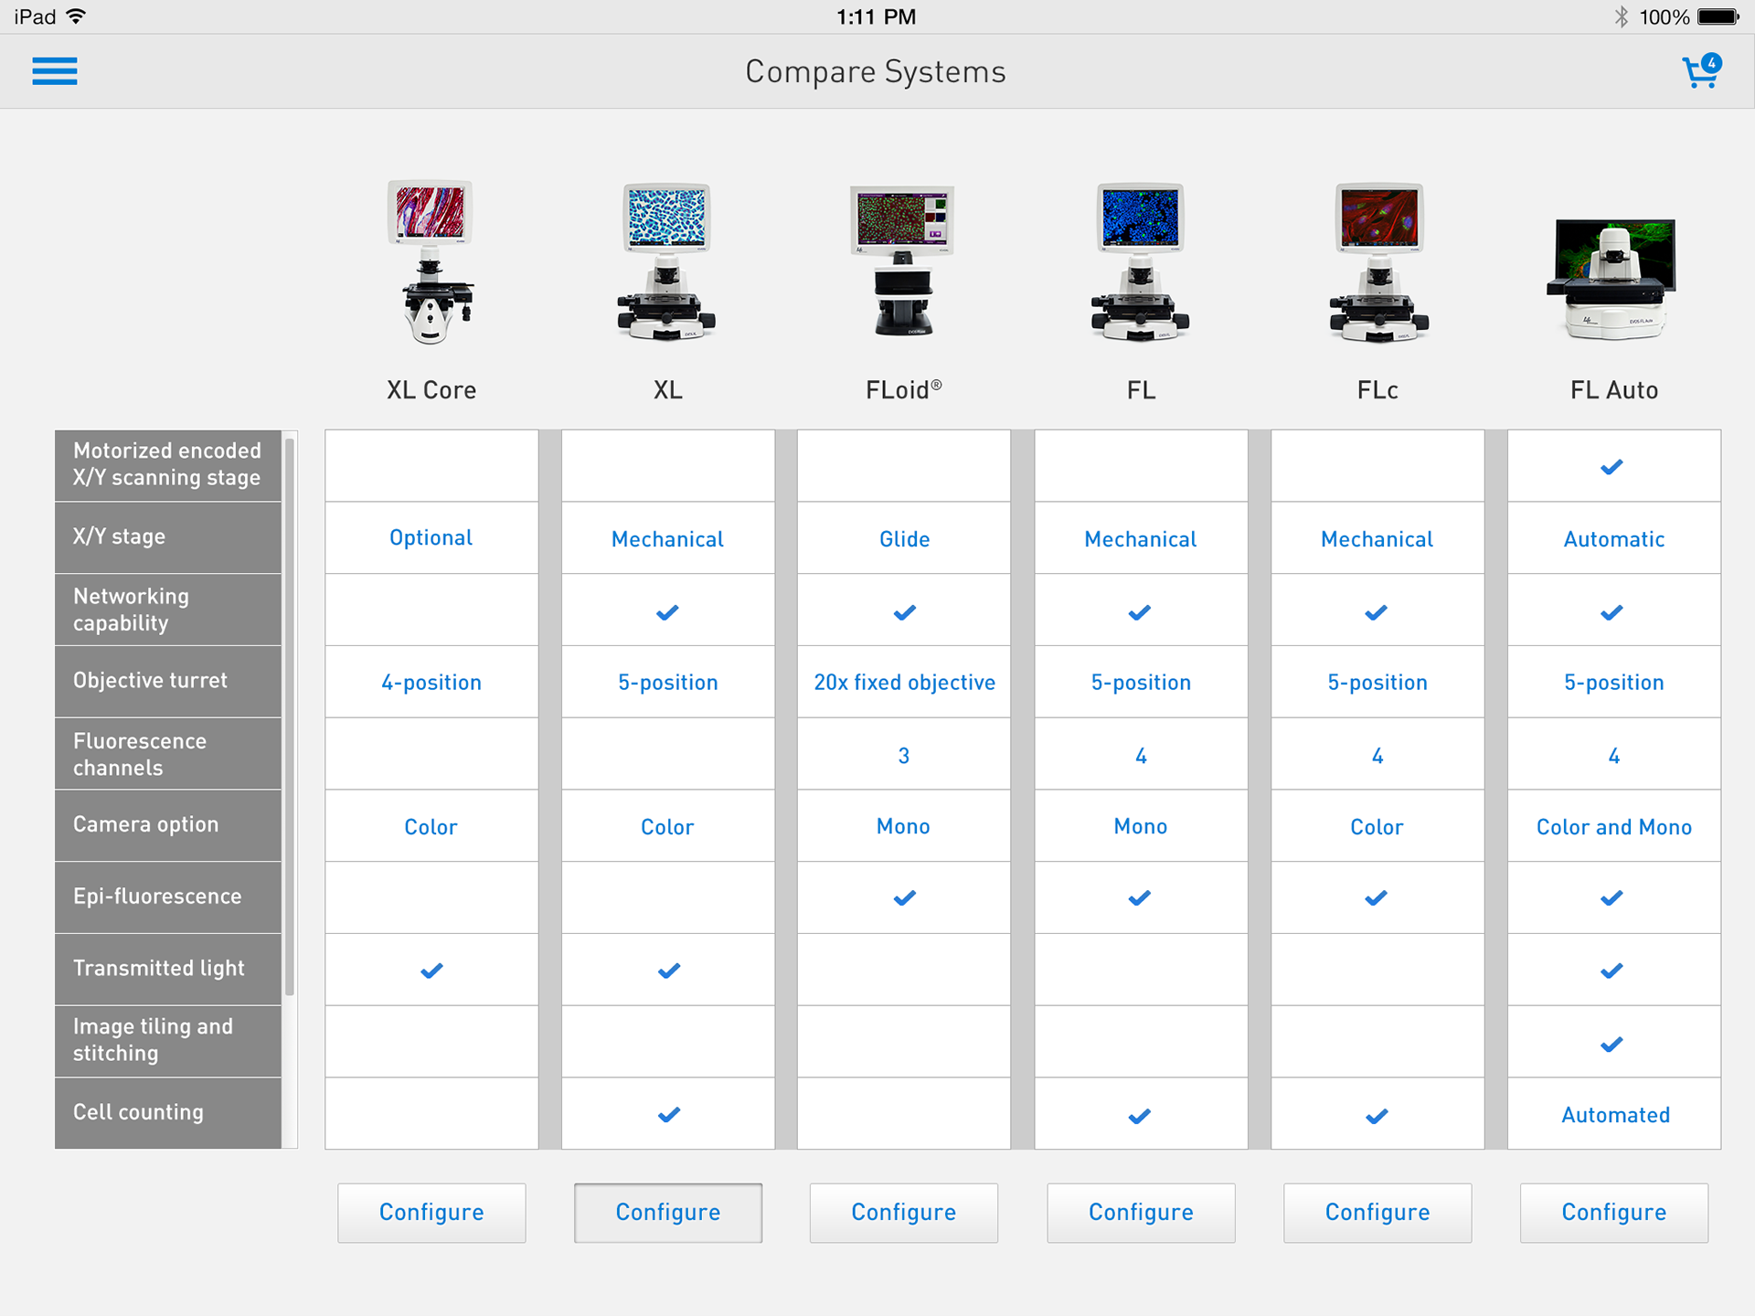Select Transmitted light row header
1755x1316 pixels.
(x=168, y=969)
